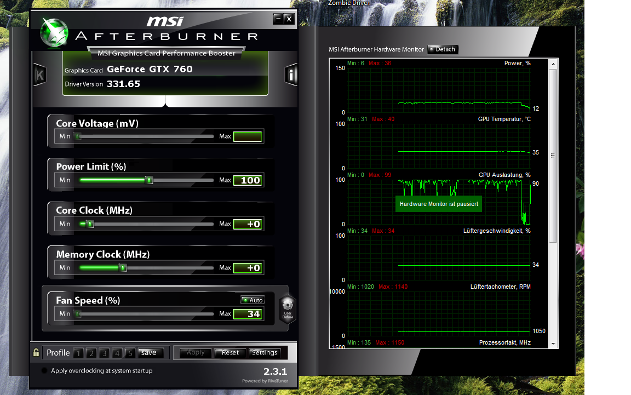Click the Reset button
631x395 pixels.
(230, 353)
